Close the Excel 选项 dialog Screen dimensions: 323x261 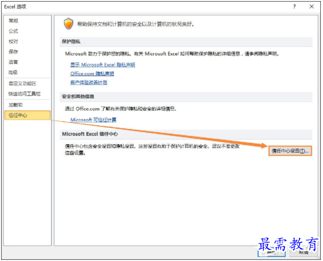(x=312, y=6)
